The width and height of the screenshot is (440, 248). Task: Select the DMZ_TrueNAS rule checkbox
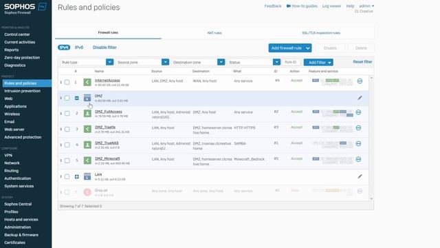(67, 145)
